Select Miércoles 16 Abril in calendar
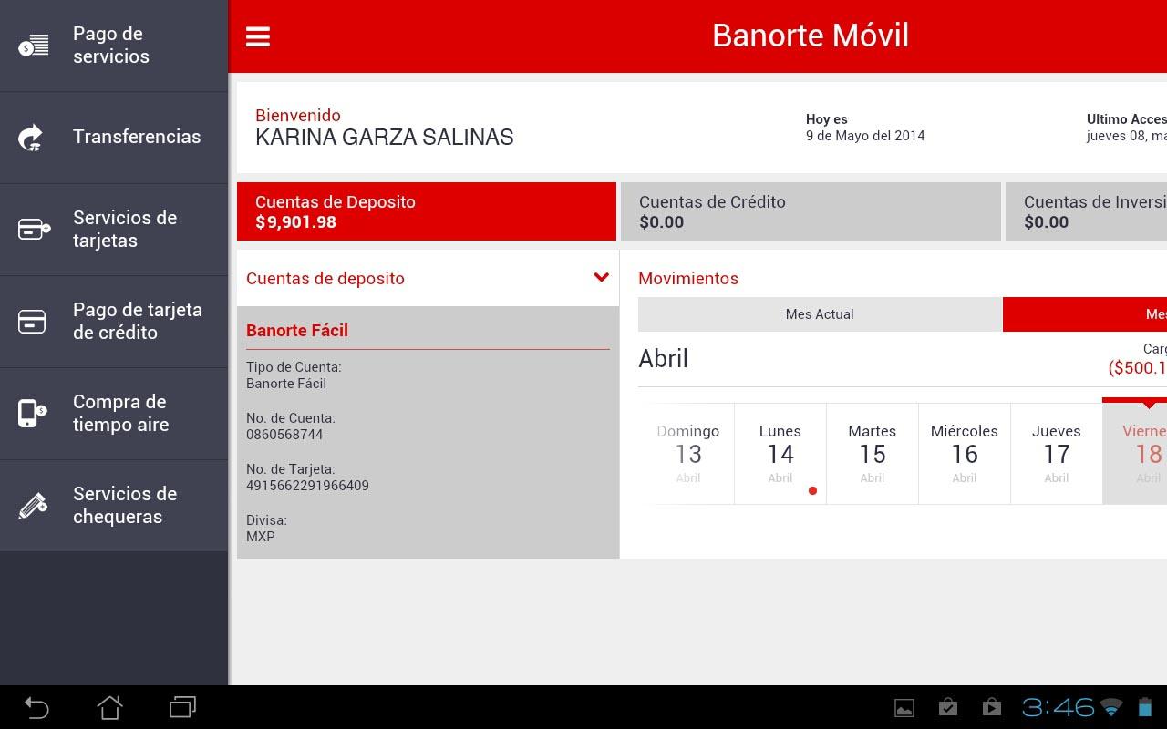 [x=965, y=454]
